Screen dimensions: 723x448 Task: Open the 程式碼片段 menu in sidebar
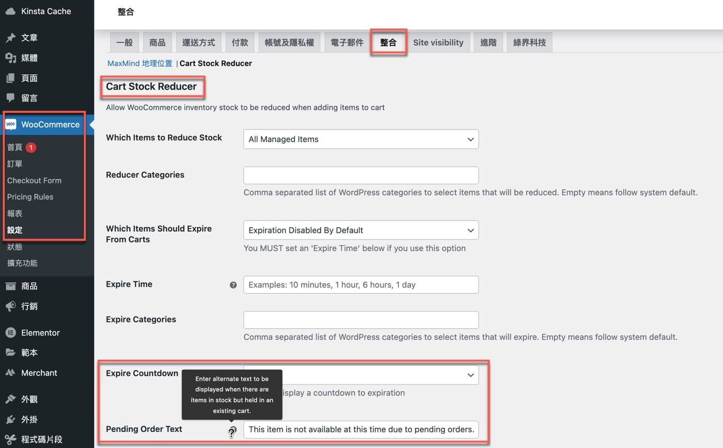(47, 440)
